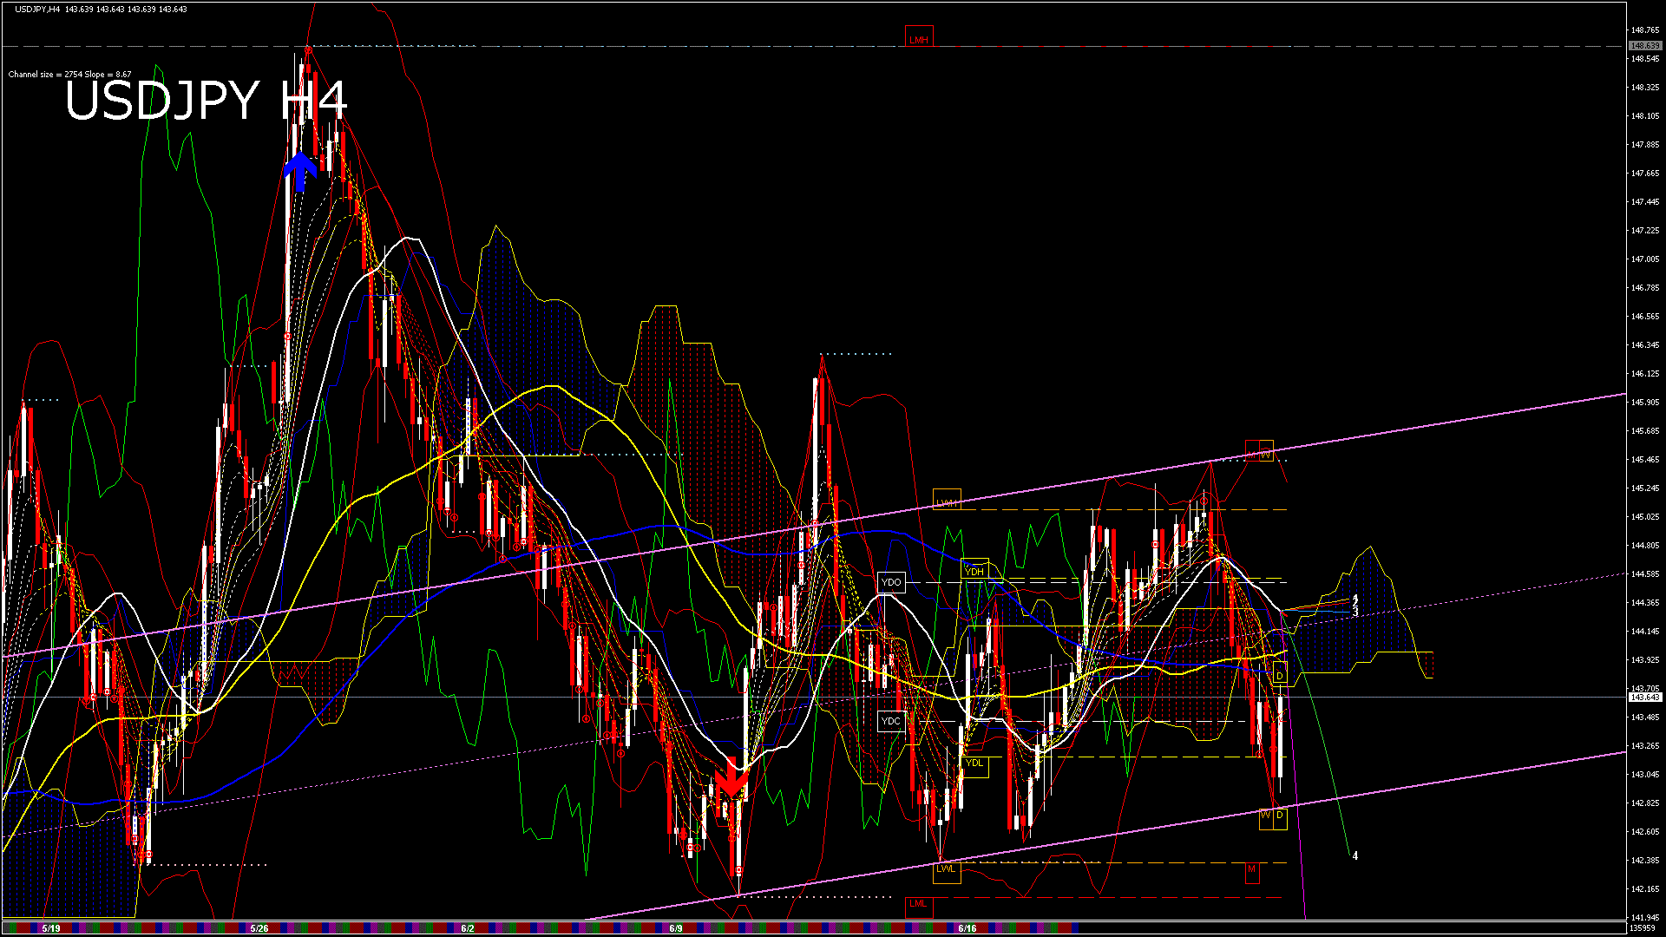Click the blue up arrow signal marker
This screenshot has height=937, width=1666.
point(300,172)
